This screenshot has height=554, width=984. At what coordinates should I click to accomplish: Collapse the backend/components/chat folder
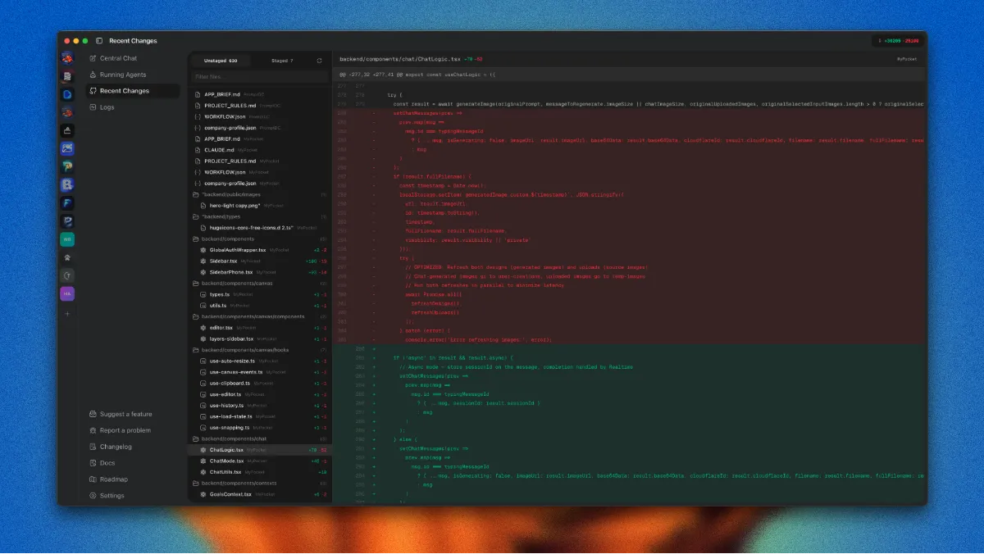click(234, 438)
